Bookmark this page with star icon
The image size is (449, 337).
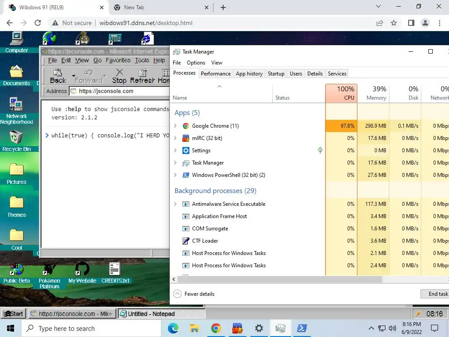[394, 23]
